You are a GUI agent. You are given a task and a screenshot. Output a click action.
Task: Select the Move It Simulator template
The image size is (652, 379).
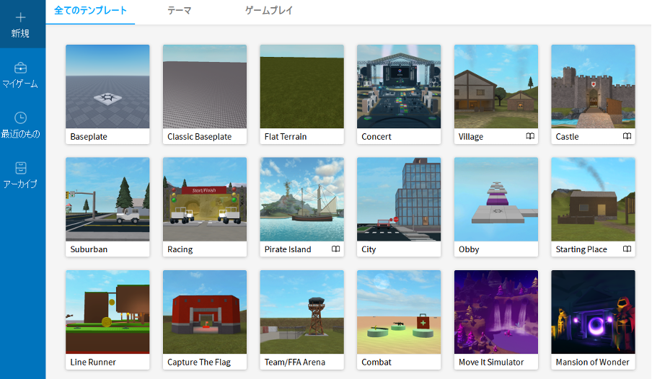point(496,312)
